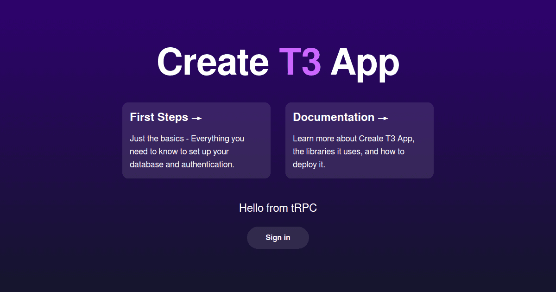Select the Hello from tRPC text
Viewport: 556px width, 292px height.
[278, 208]
